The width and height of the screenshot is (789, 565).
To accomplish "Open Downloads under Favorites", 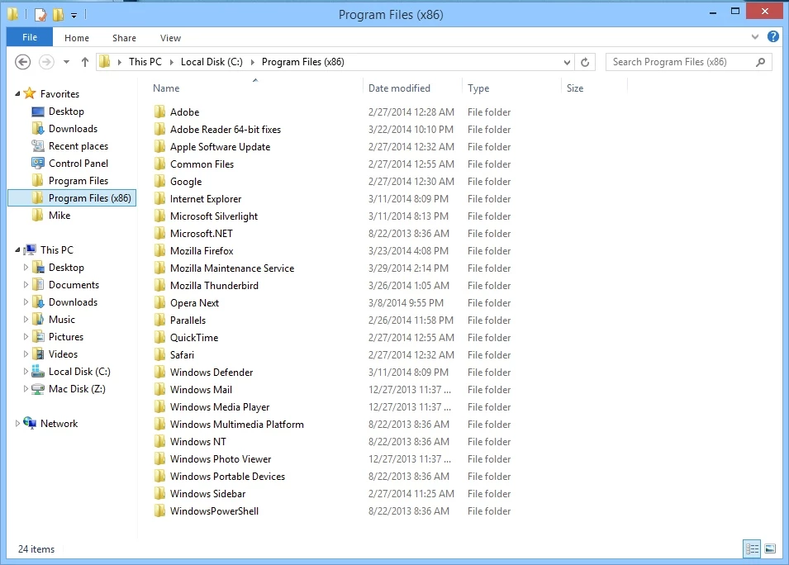I will point(73,129).
